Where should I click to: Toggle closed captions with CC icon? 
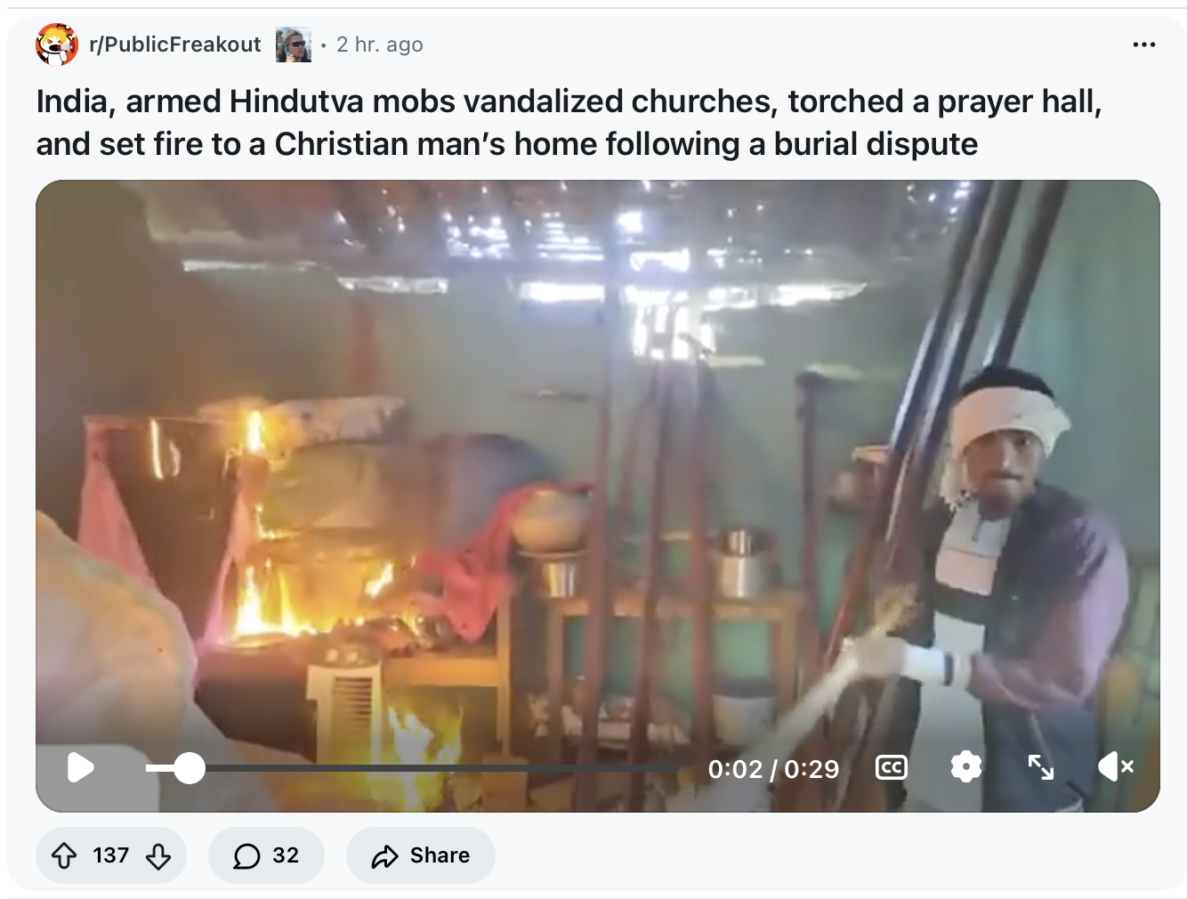892,767
